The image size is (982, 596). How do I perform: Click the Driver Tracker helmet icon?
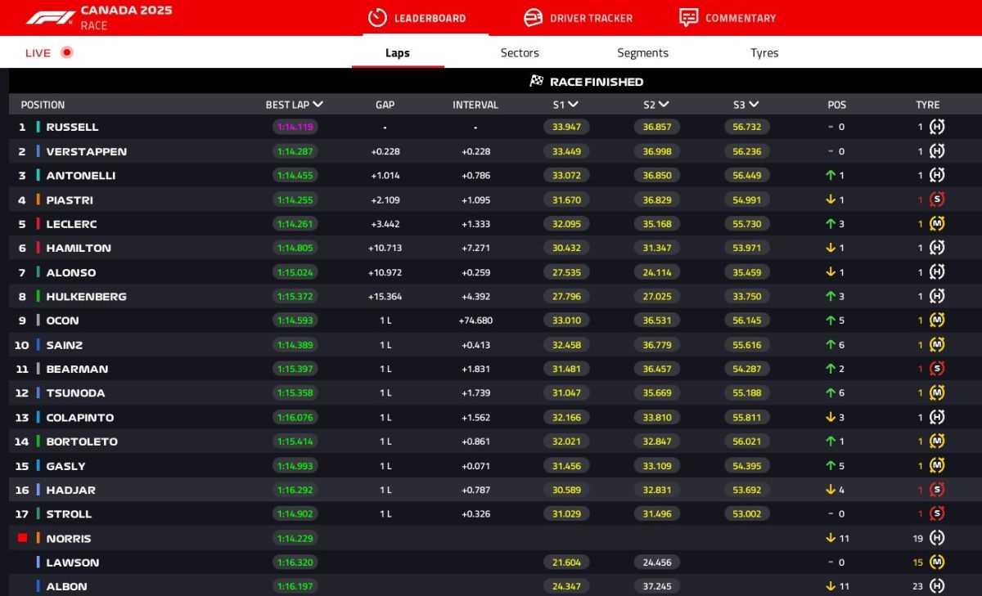pos(533,17)
